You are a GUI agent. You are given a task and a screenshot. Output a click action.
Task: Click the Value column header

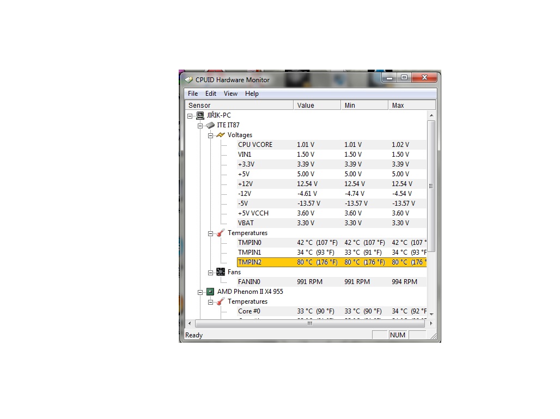pos(317,105)
